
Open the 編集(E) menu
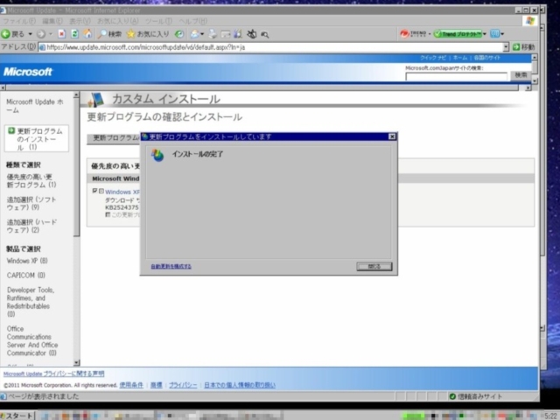(x=52, y=21)
